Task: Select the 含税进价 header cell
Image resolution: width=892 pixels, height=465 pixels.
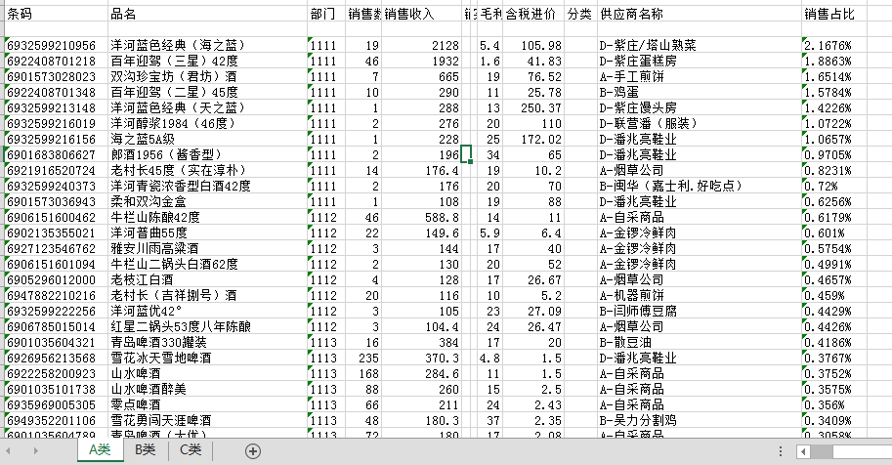Action: pos(533,14)
